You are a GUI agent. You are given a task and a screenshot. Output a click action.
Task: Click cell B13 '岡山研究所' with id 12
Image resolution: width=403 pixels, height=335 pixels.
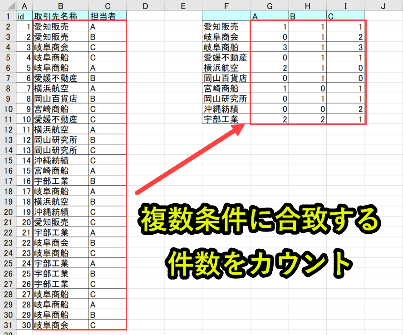click(x=61, y=139)
